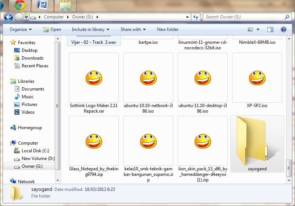Switch to Google Chrome on taskbar

20,5
